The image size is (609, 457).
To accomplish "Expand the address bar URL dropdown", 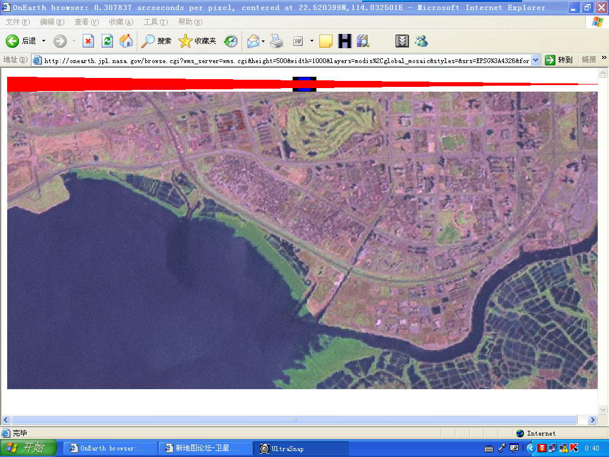I will [x=535, y=60].
